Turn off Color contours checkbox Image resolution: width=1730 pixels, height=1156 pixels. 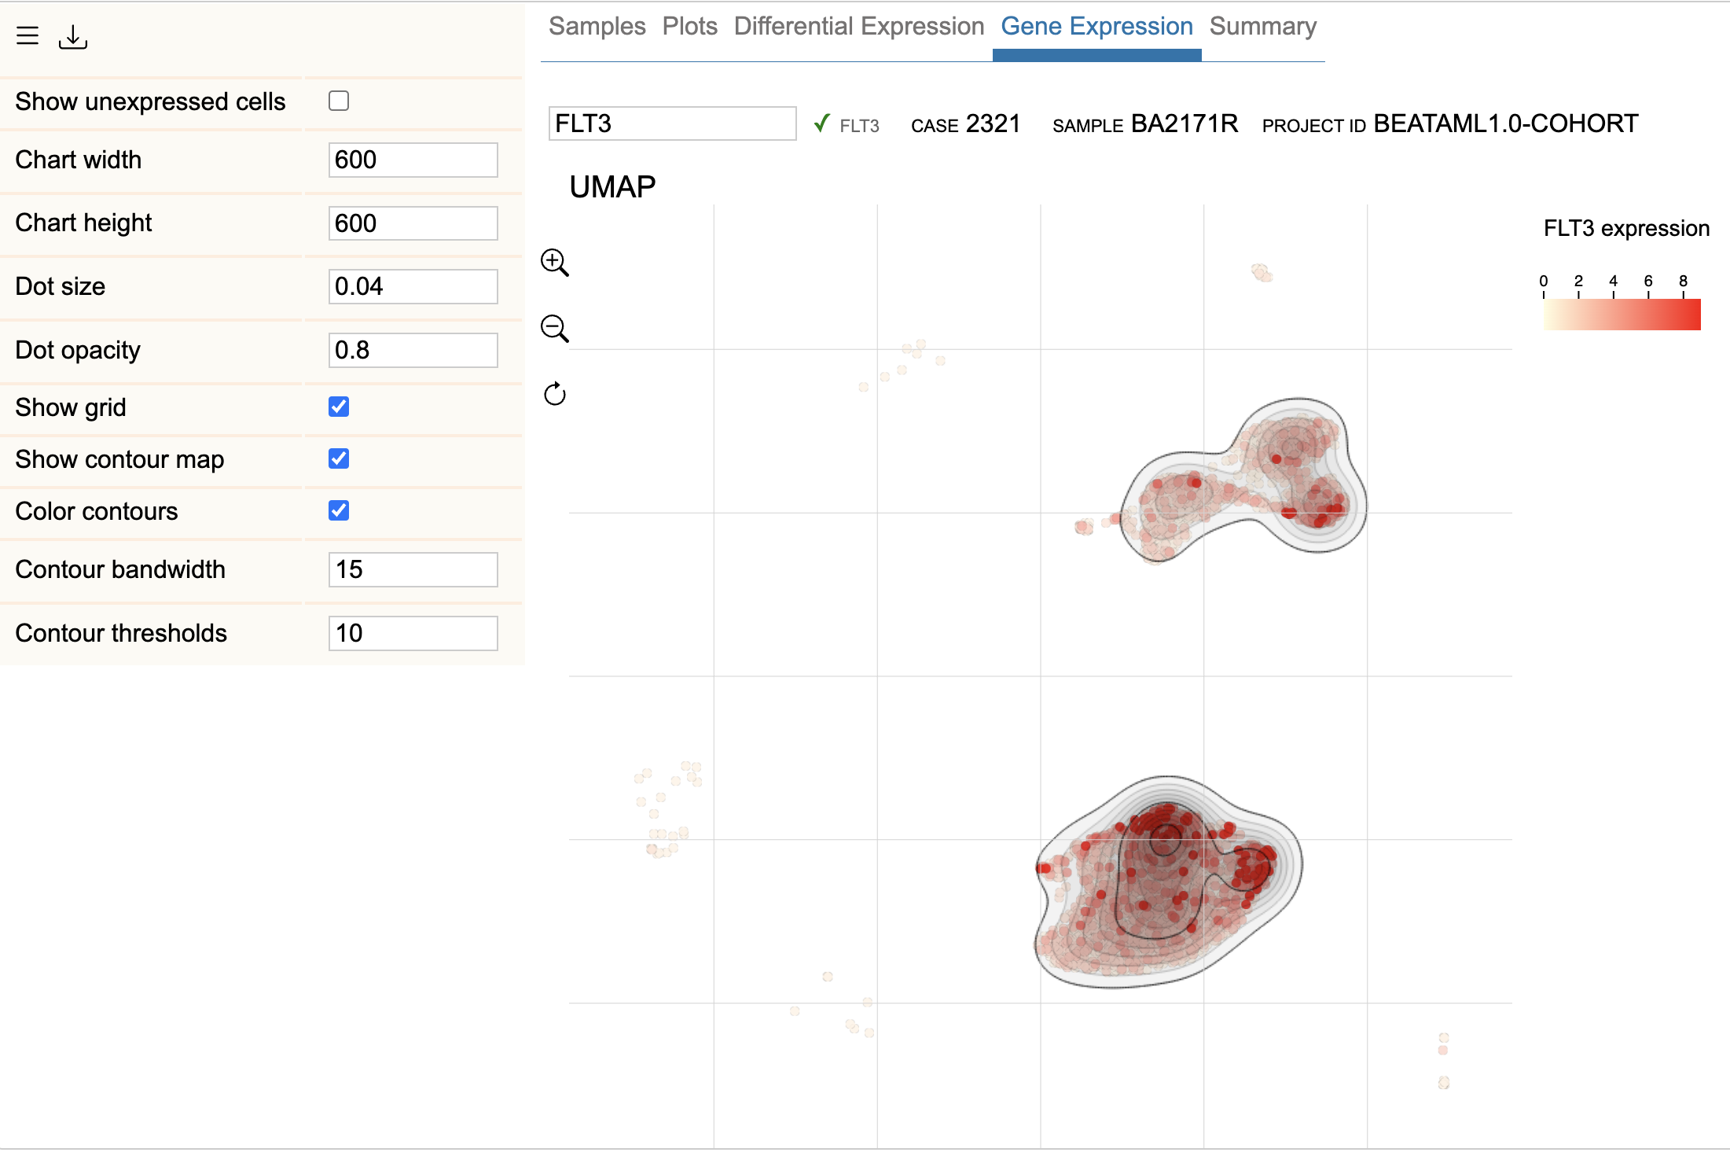[x=339, y=510]
